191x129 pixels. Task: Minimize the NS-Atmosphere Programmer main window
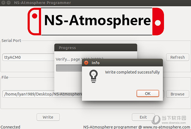click(x=9, y=3)
